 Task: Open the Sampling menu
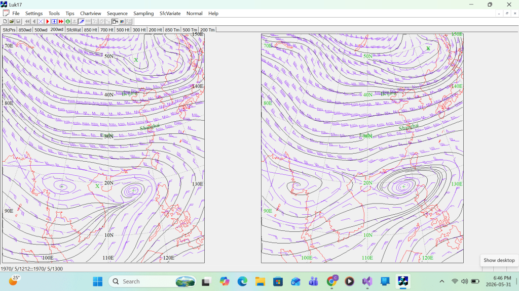143,14
